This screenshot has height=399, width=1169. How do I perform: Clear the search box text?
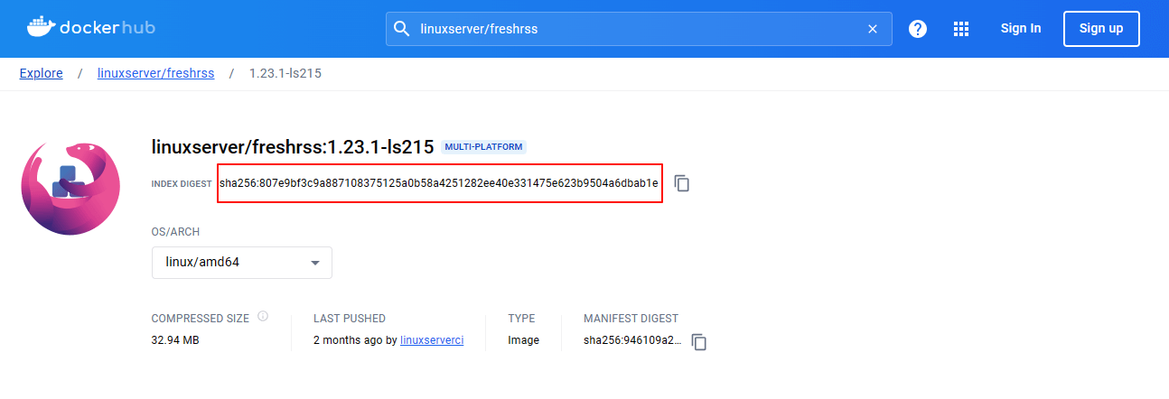pyautogui.click(x=872, y=29)
